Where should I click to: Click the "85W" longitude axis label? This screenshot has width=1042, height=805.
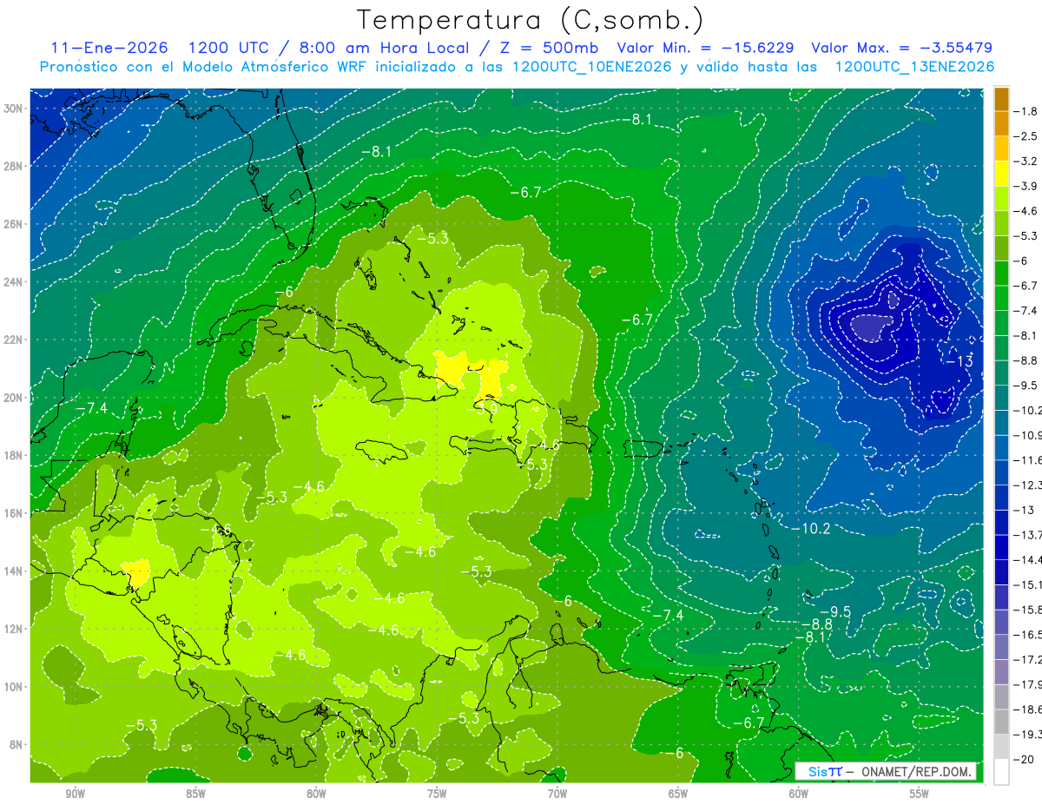(195, 794)
